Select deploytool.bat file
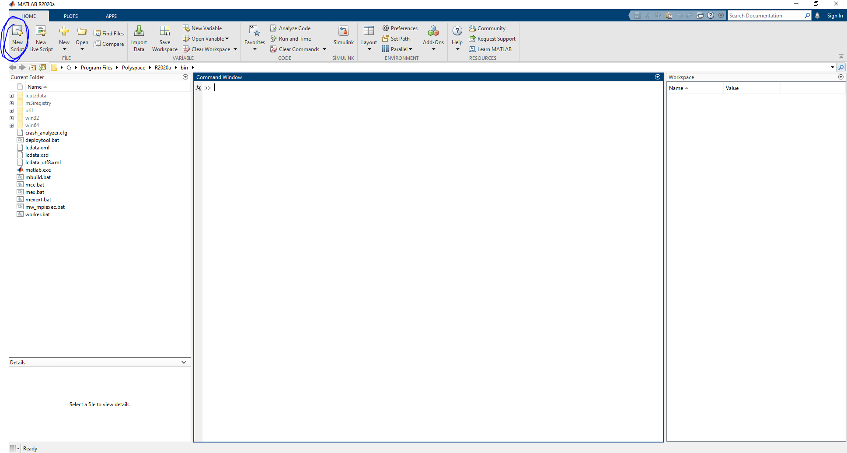 [42, 140]
